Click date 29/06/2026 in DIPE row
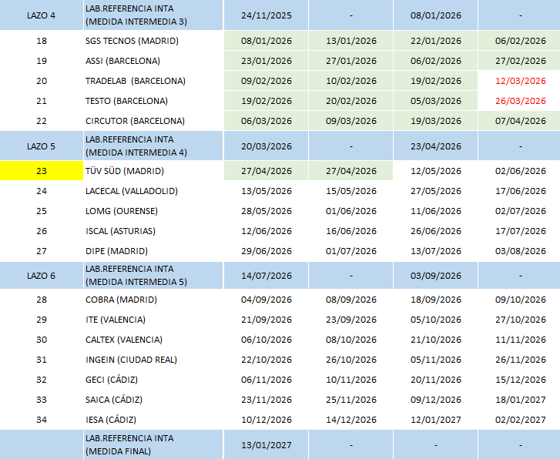This screenshot has width=560, height=459. pyautogui.click(x=267, y=251)
